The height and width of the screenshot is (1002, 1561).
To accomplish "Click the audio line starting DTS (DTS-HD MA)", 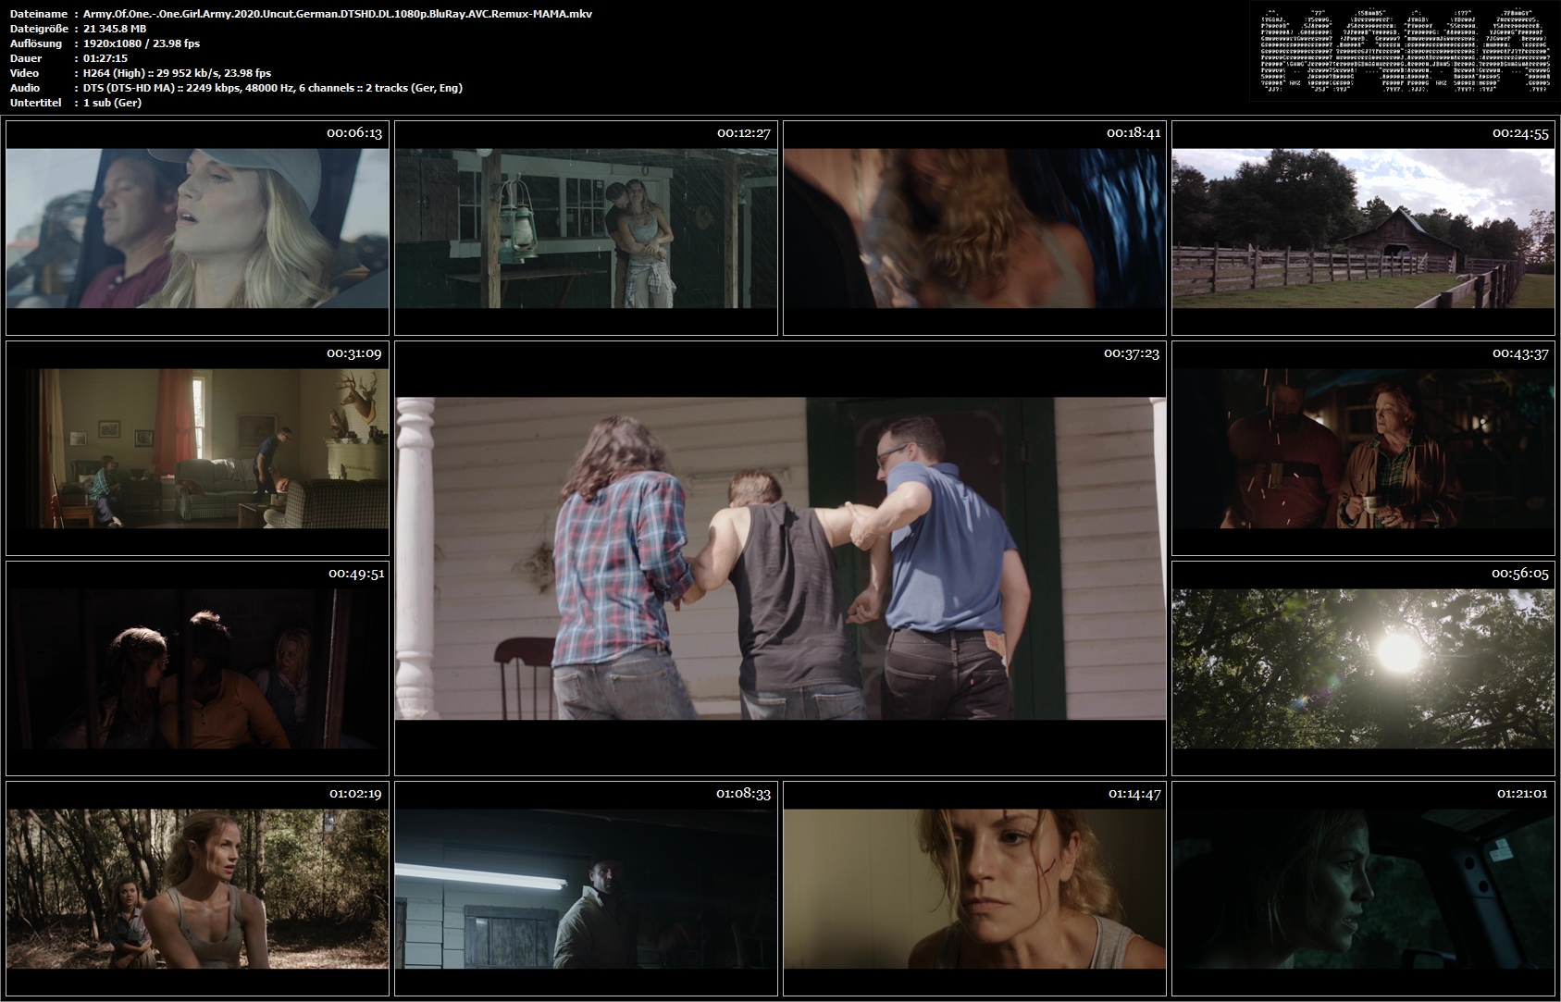I will coord(273,88).
